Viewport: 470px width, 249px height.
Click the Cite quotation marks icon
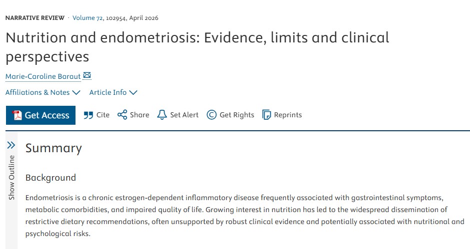88,115
